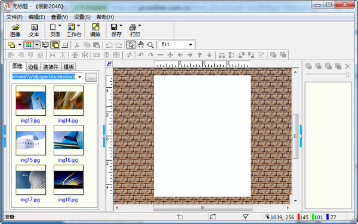
Task: Open the 保存 save dropdown arrow
Action: tap(121, 26)
